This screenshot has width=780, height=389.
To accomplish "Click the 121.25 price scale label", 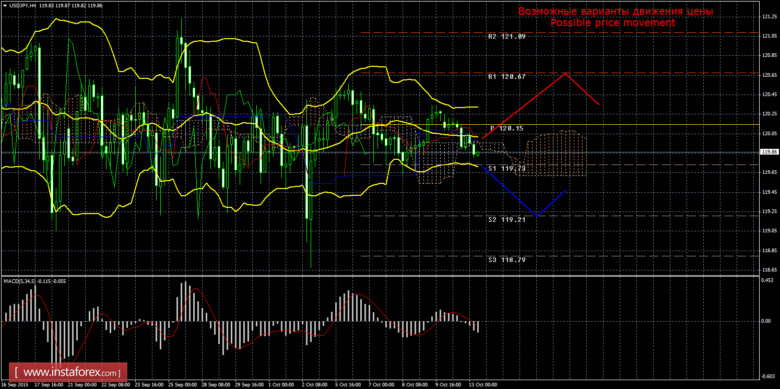I will [x=768, y=17].
